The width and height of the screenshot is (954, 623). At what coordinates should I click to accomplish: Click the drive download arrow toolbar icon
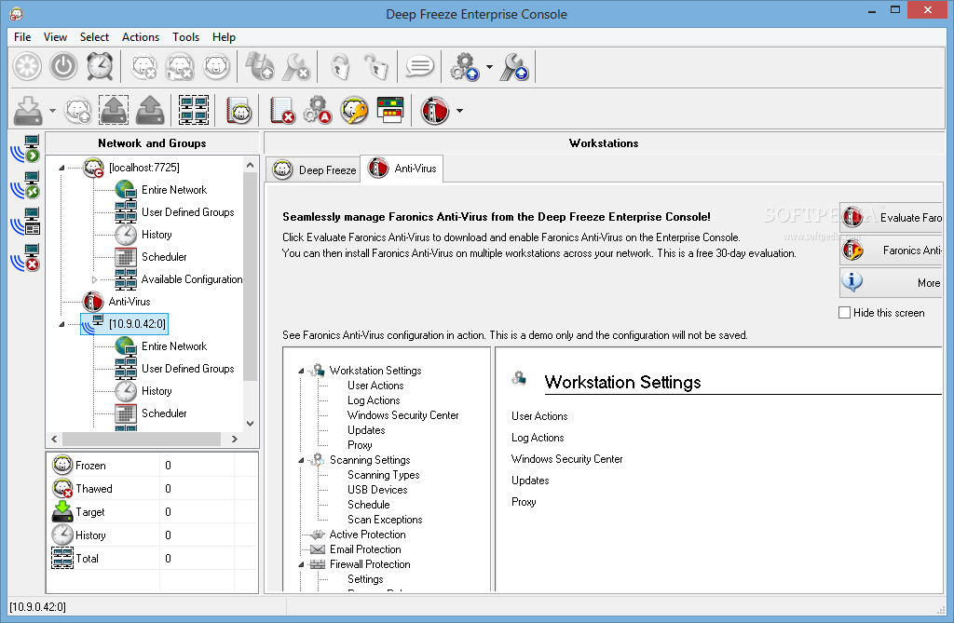pos(28,110)
